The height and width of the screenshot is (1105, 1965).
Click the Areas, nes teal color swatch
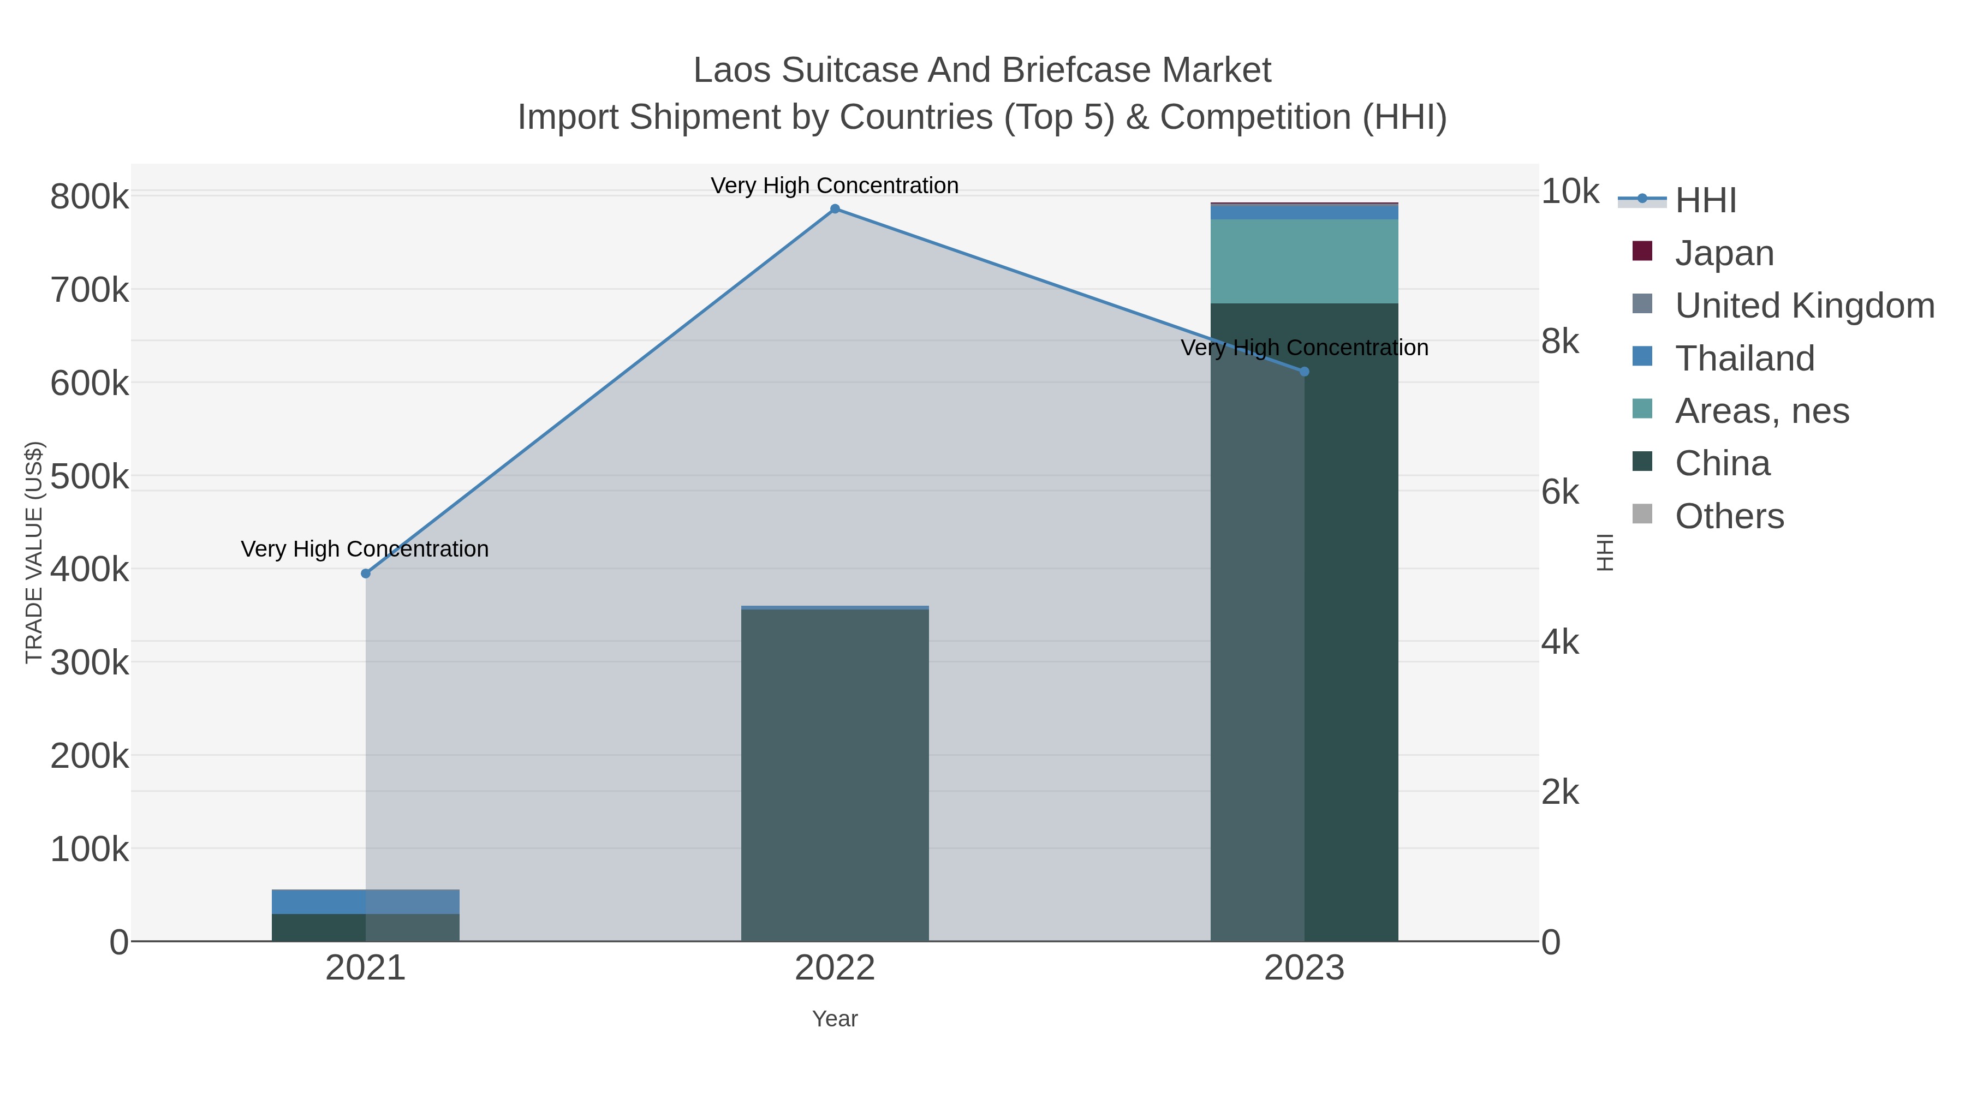click(1642, 409)
